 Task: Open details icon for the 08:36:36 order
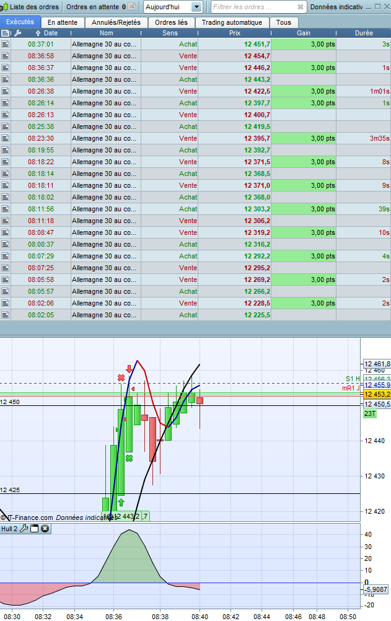[5, 79]
